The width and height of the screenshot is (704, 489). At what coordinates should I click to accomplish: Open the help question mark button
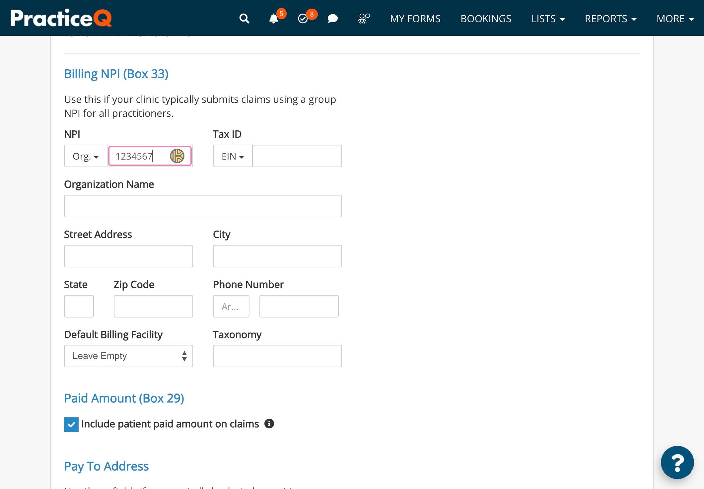[677, 462]
